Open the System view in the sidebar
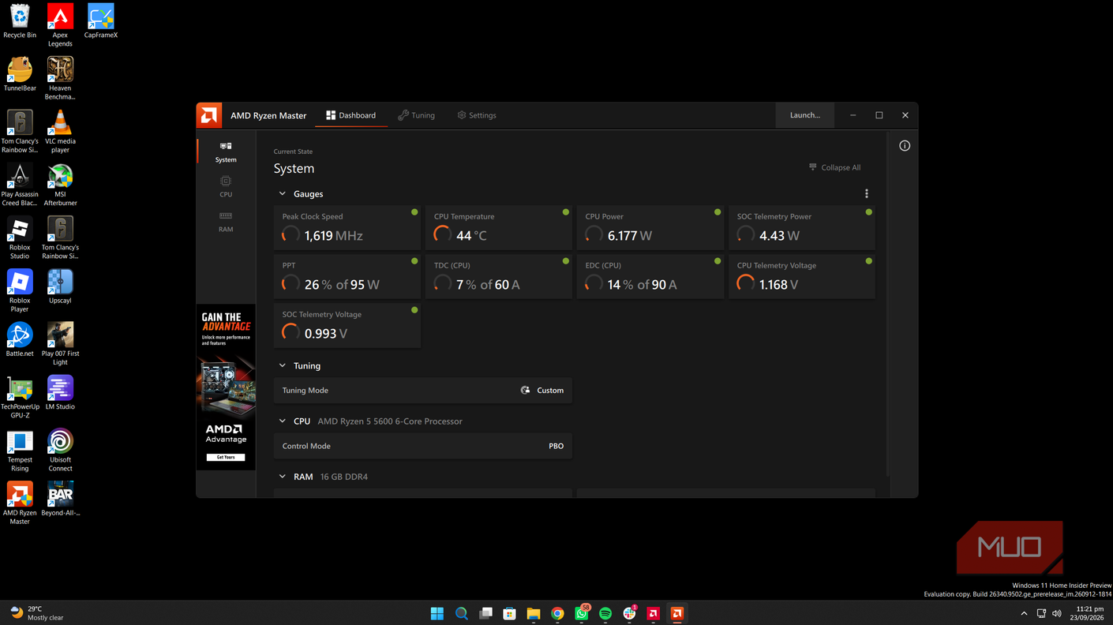The width and height of the screenshot is (1113, 625). point(226,152)
